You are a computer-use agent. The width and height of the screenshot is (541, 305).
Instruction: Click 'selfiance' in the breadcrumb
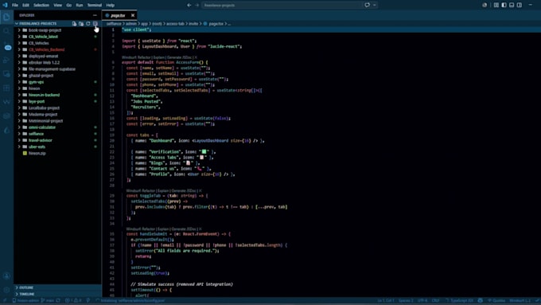114,24
